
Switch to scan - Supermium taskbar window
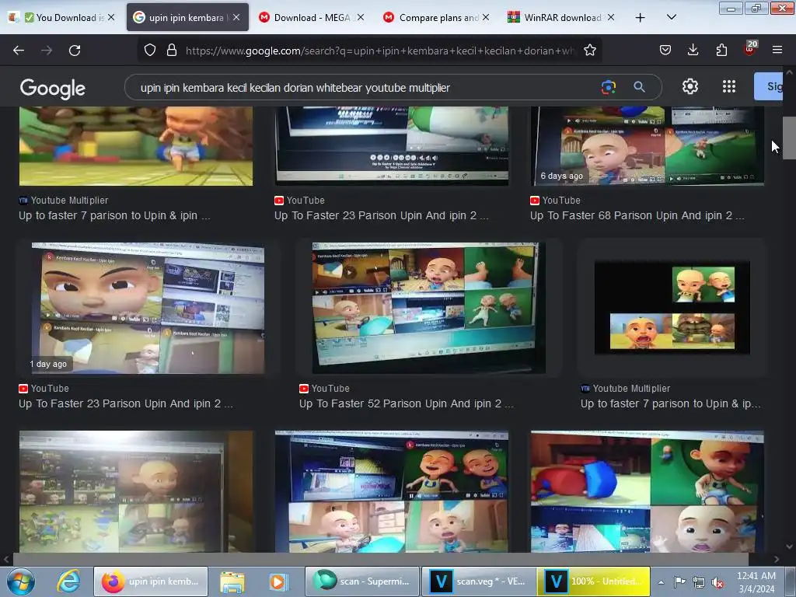[362, 581]
